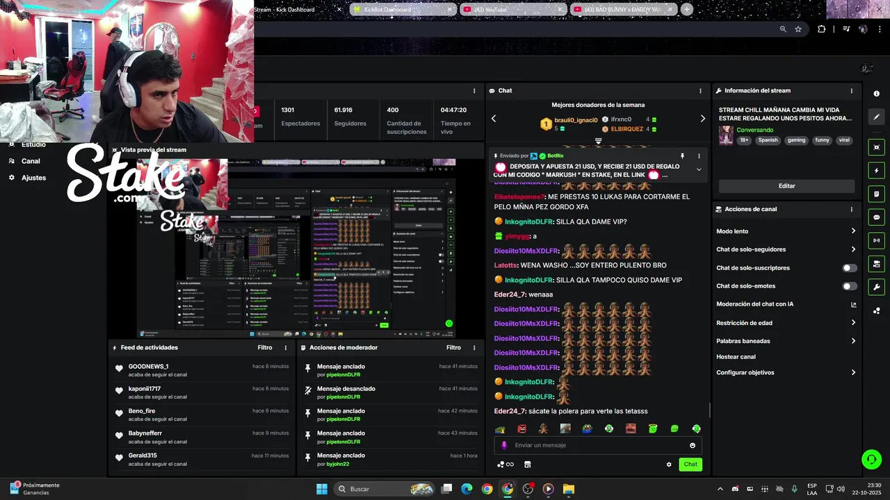Show previous top donors with left arrow
This screenshot has height=500, width=890.
tap(494, 119)
